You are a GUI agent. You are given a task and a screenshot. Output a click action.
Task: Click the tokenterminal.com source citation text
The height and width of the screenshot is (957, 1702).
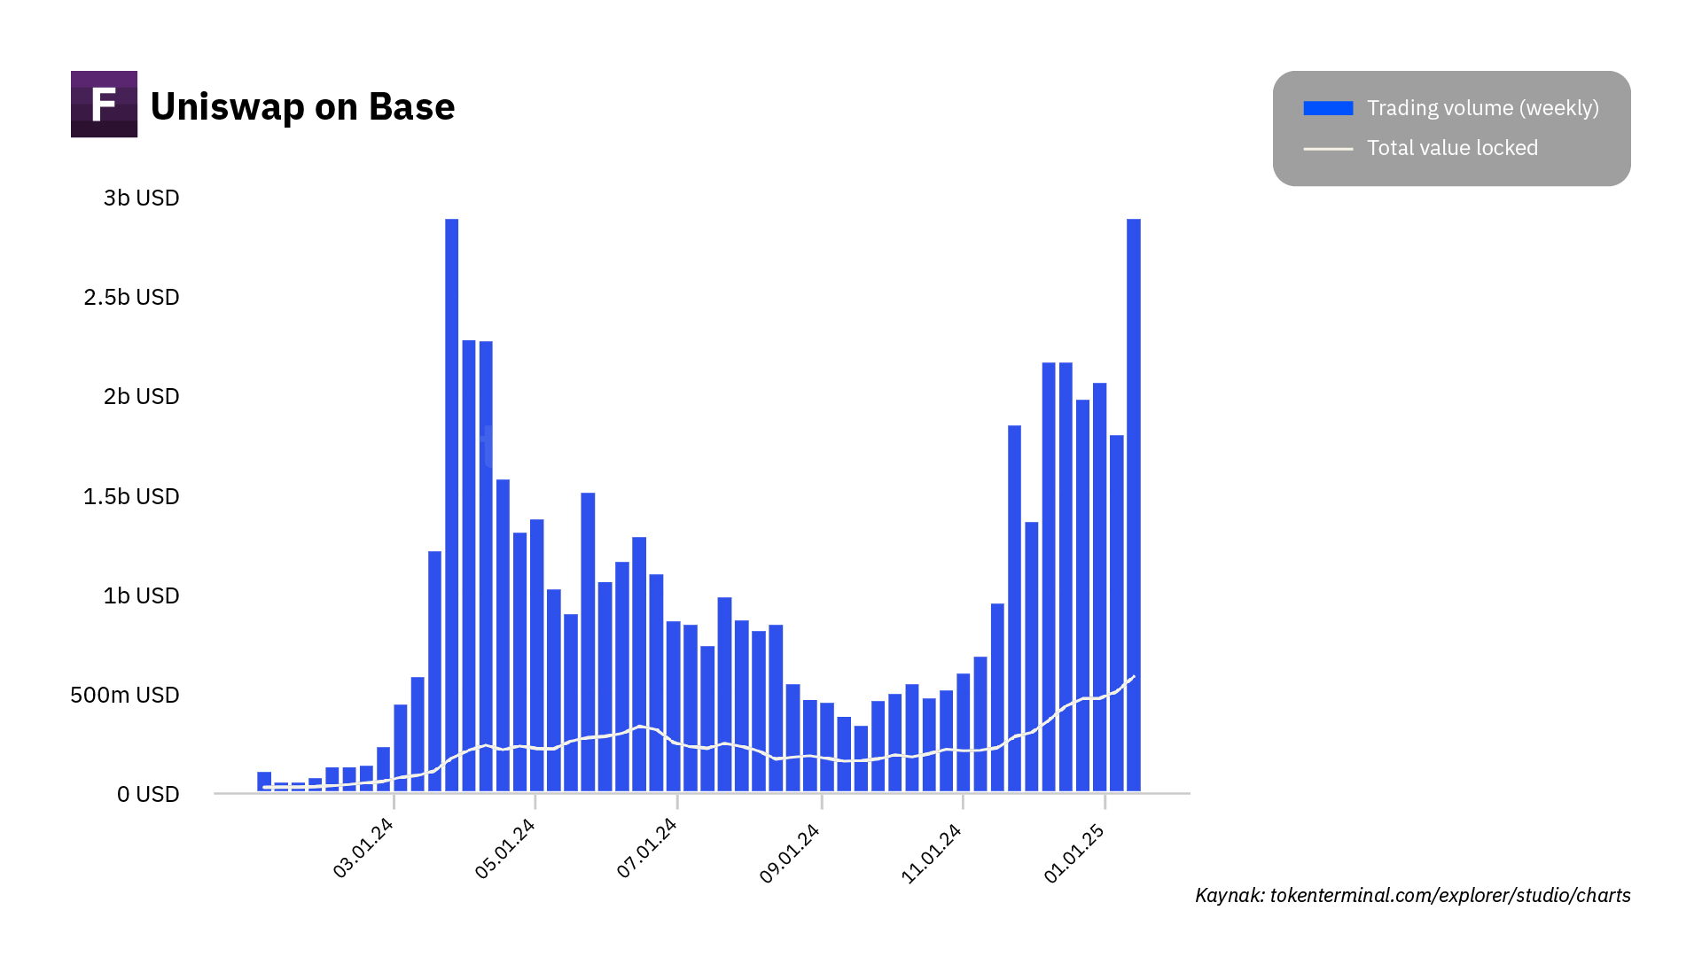(x=1412, y=895)
